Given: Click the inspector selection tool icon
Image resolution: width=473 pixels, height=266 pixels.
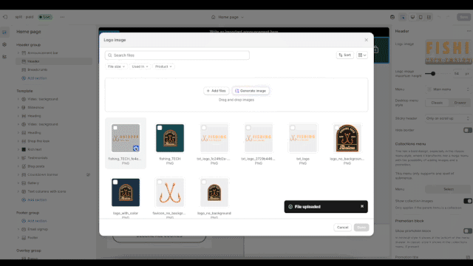Looking at the screenshot, I should (403, 17).
